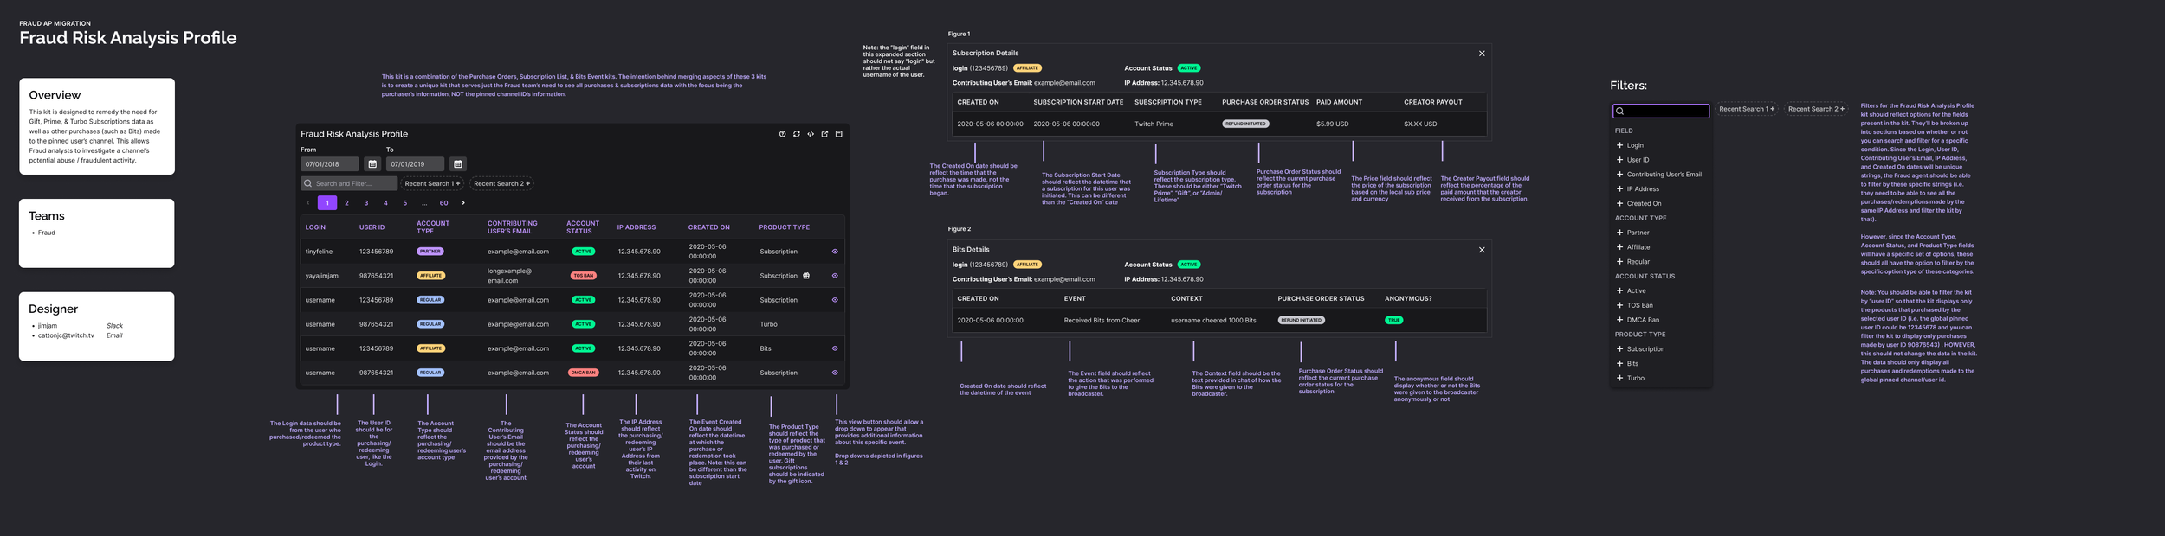Screen dimensions: 2165x536
Task: Click the TRUE anonymous badge in Bits Details
Action: 1394,320
